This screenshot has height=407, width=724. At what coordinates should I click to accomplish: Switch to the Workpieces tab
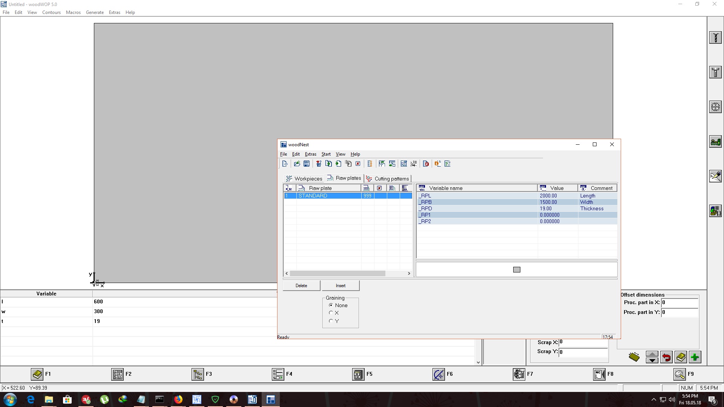tap(304, 179)
